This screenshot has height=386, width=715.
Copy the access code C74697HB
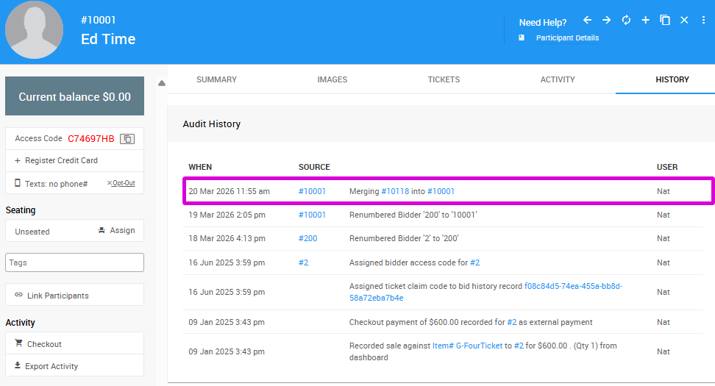click(127, 139)
